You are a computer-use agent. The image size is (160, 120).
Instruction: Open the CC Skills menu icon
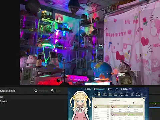pos(121,94)
